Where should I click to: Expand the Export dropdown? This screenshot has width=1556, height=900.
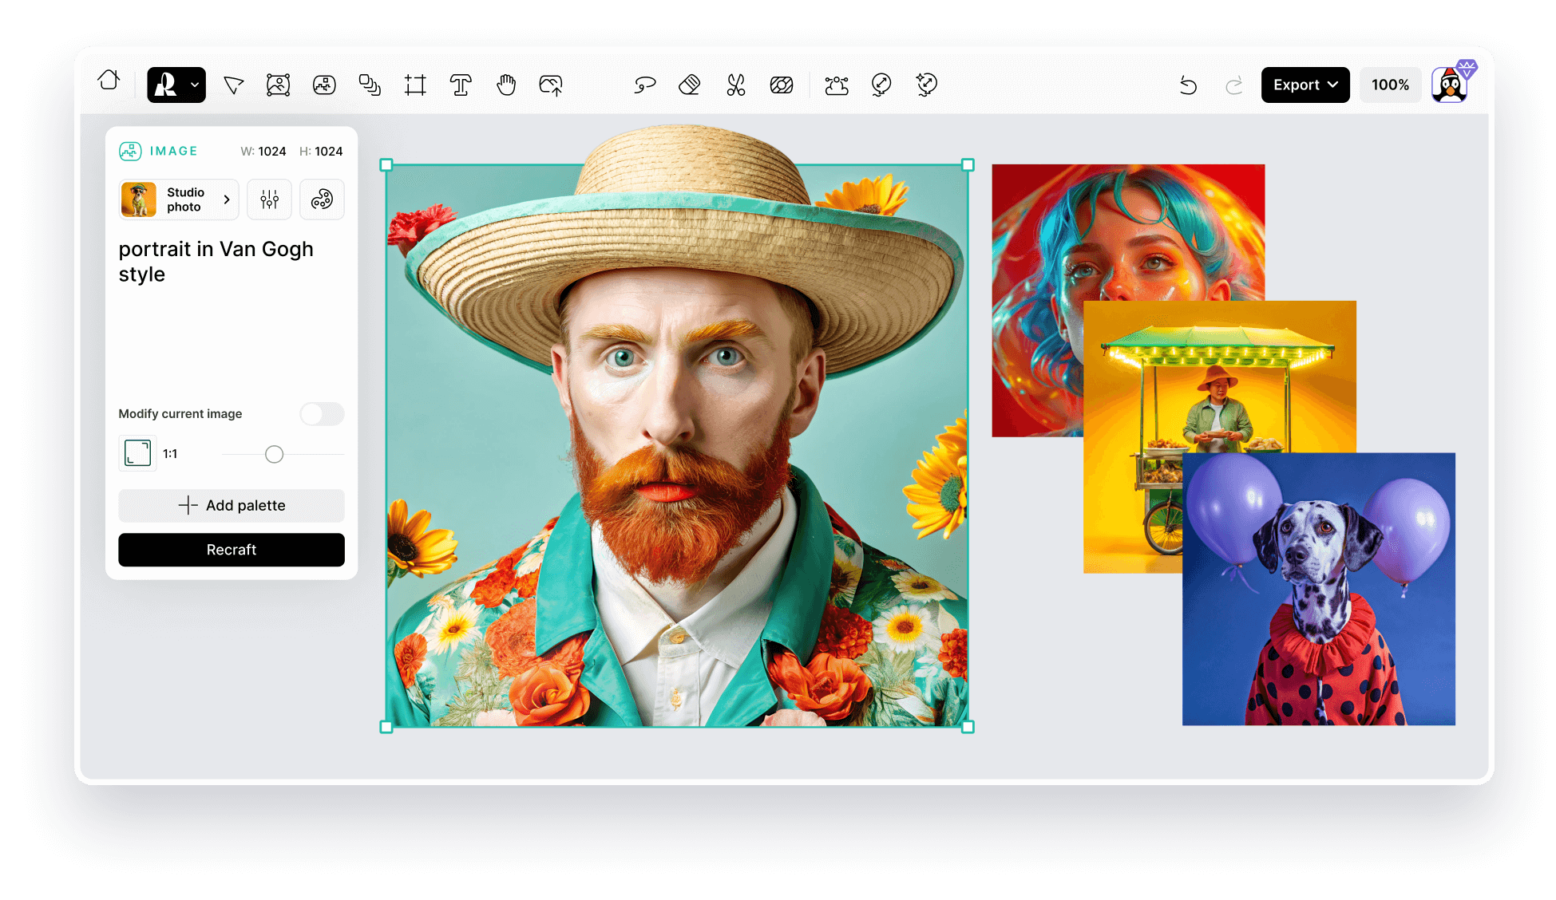[1305, 85]
